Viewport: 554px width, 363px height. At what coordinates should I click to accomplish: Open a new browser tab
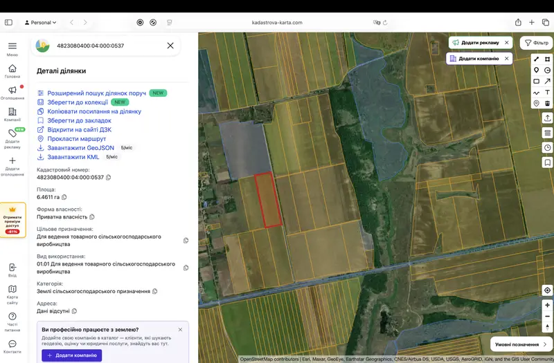tap(531, 23)
